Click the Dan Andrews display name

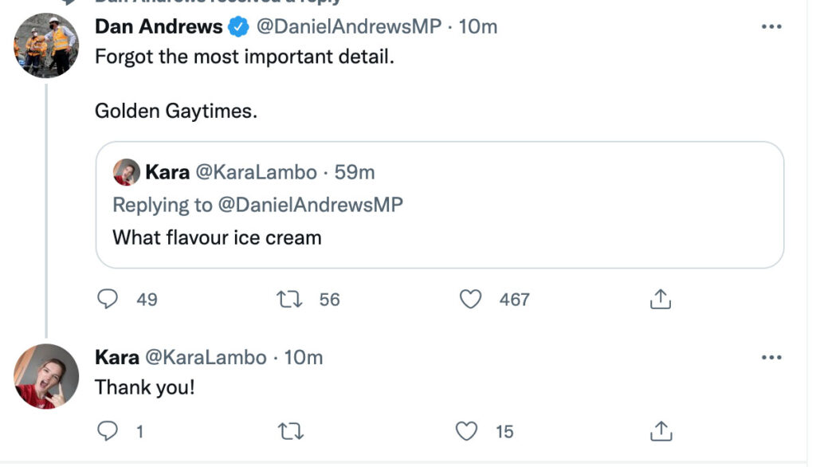[x=159, y=26]
